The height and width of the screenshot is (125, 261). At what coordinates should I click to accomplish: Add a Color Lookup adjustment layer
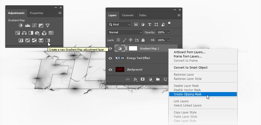click(51, 33)
